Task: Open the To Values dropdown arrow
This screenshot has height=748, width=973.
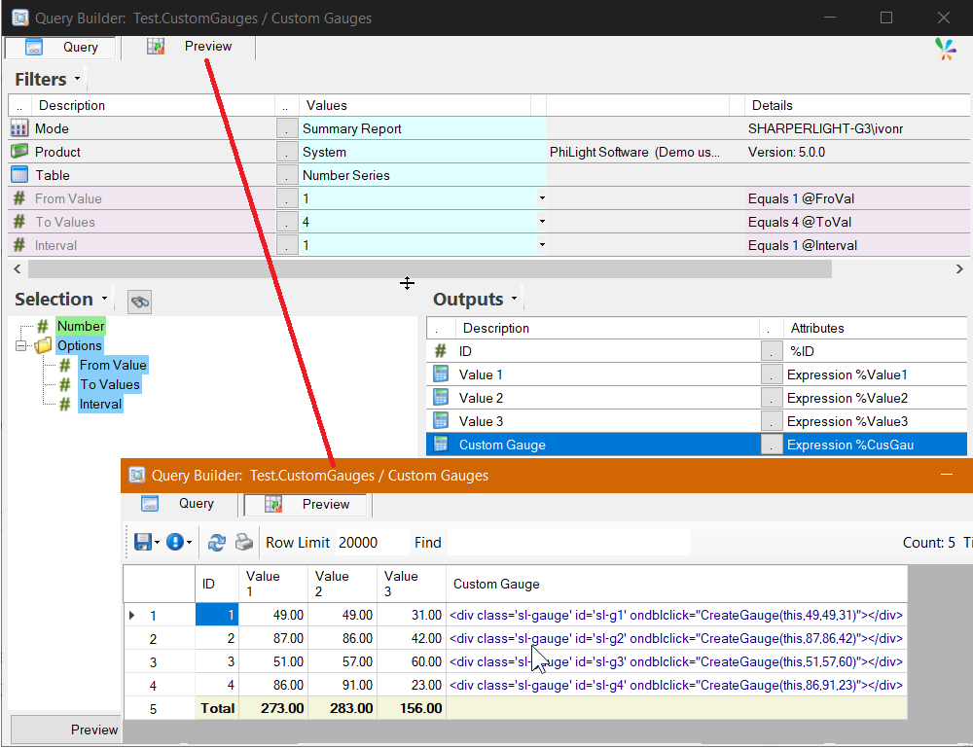Action: tap(542, 222)
